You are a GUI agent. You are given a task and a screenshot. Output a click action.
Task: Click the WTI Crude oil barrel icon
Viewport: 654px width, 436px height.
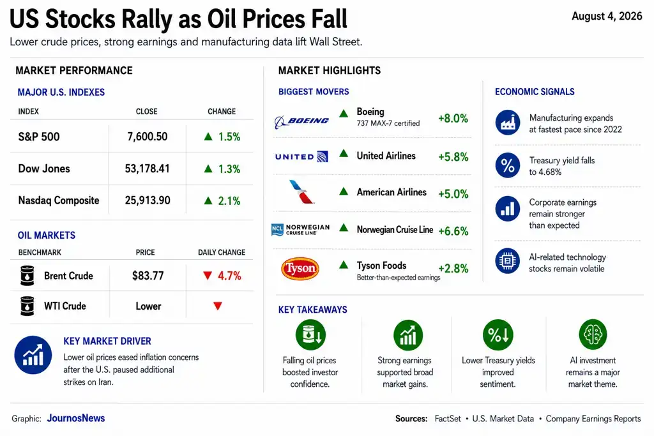point(27,306)
